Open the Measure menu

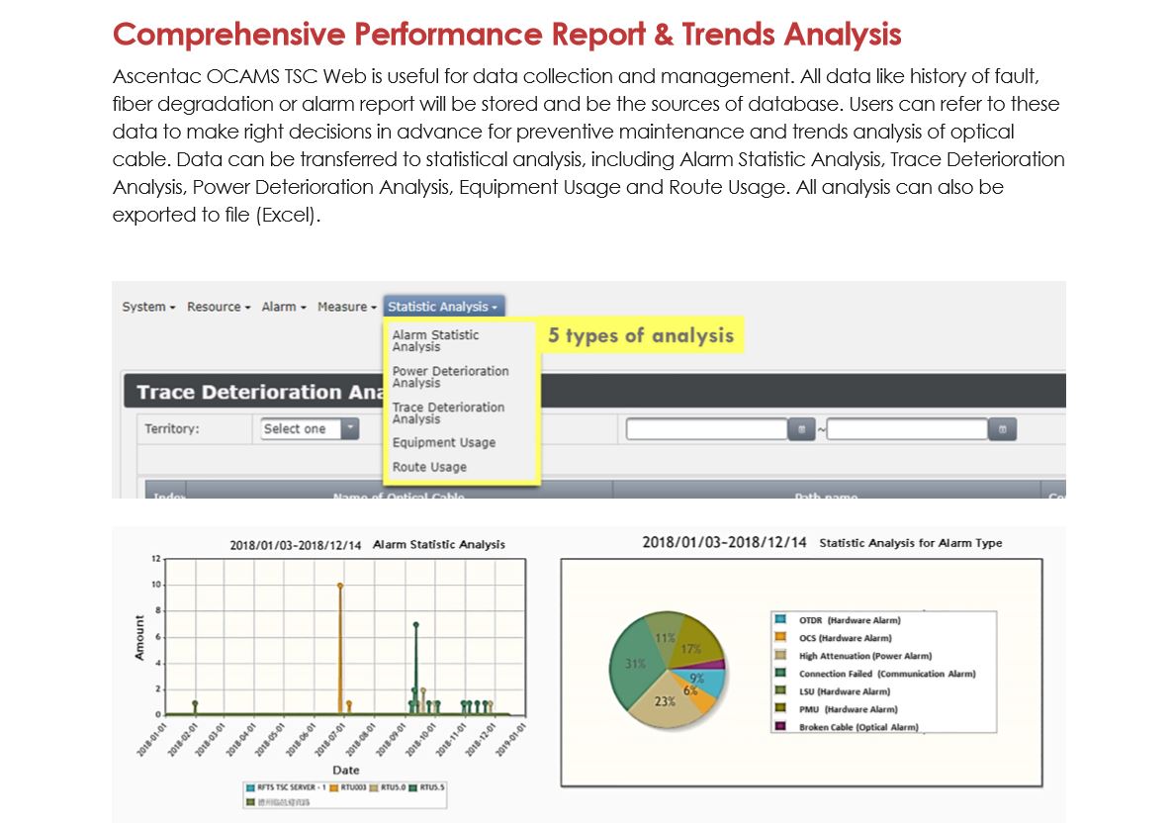346,308
